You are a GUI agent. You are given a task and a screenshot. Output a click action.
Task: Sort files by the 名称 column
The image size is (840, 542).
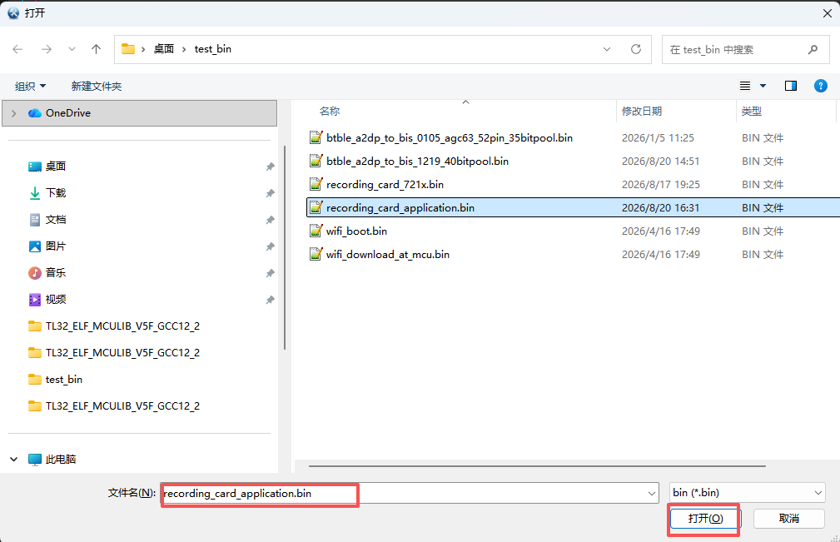pos(330,112)
